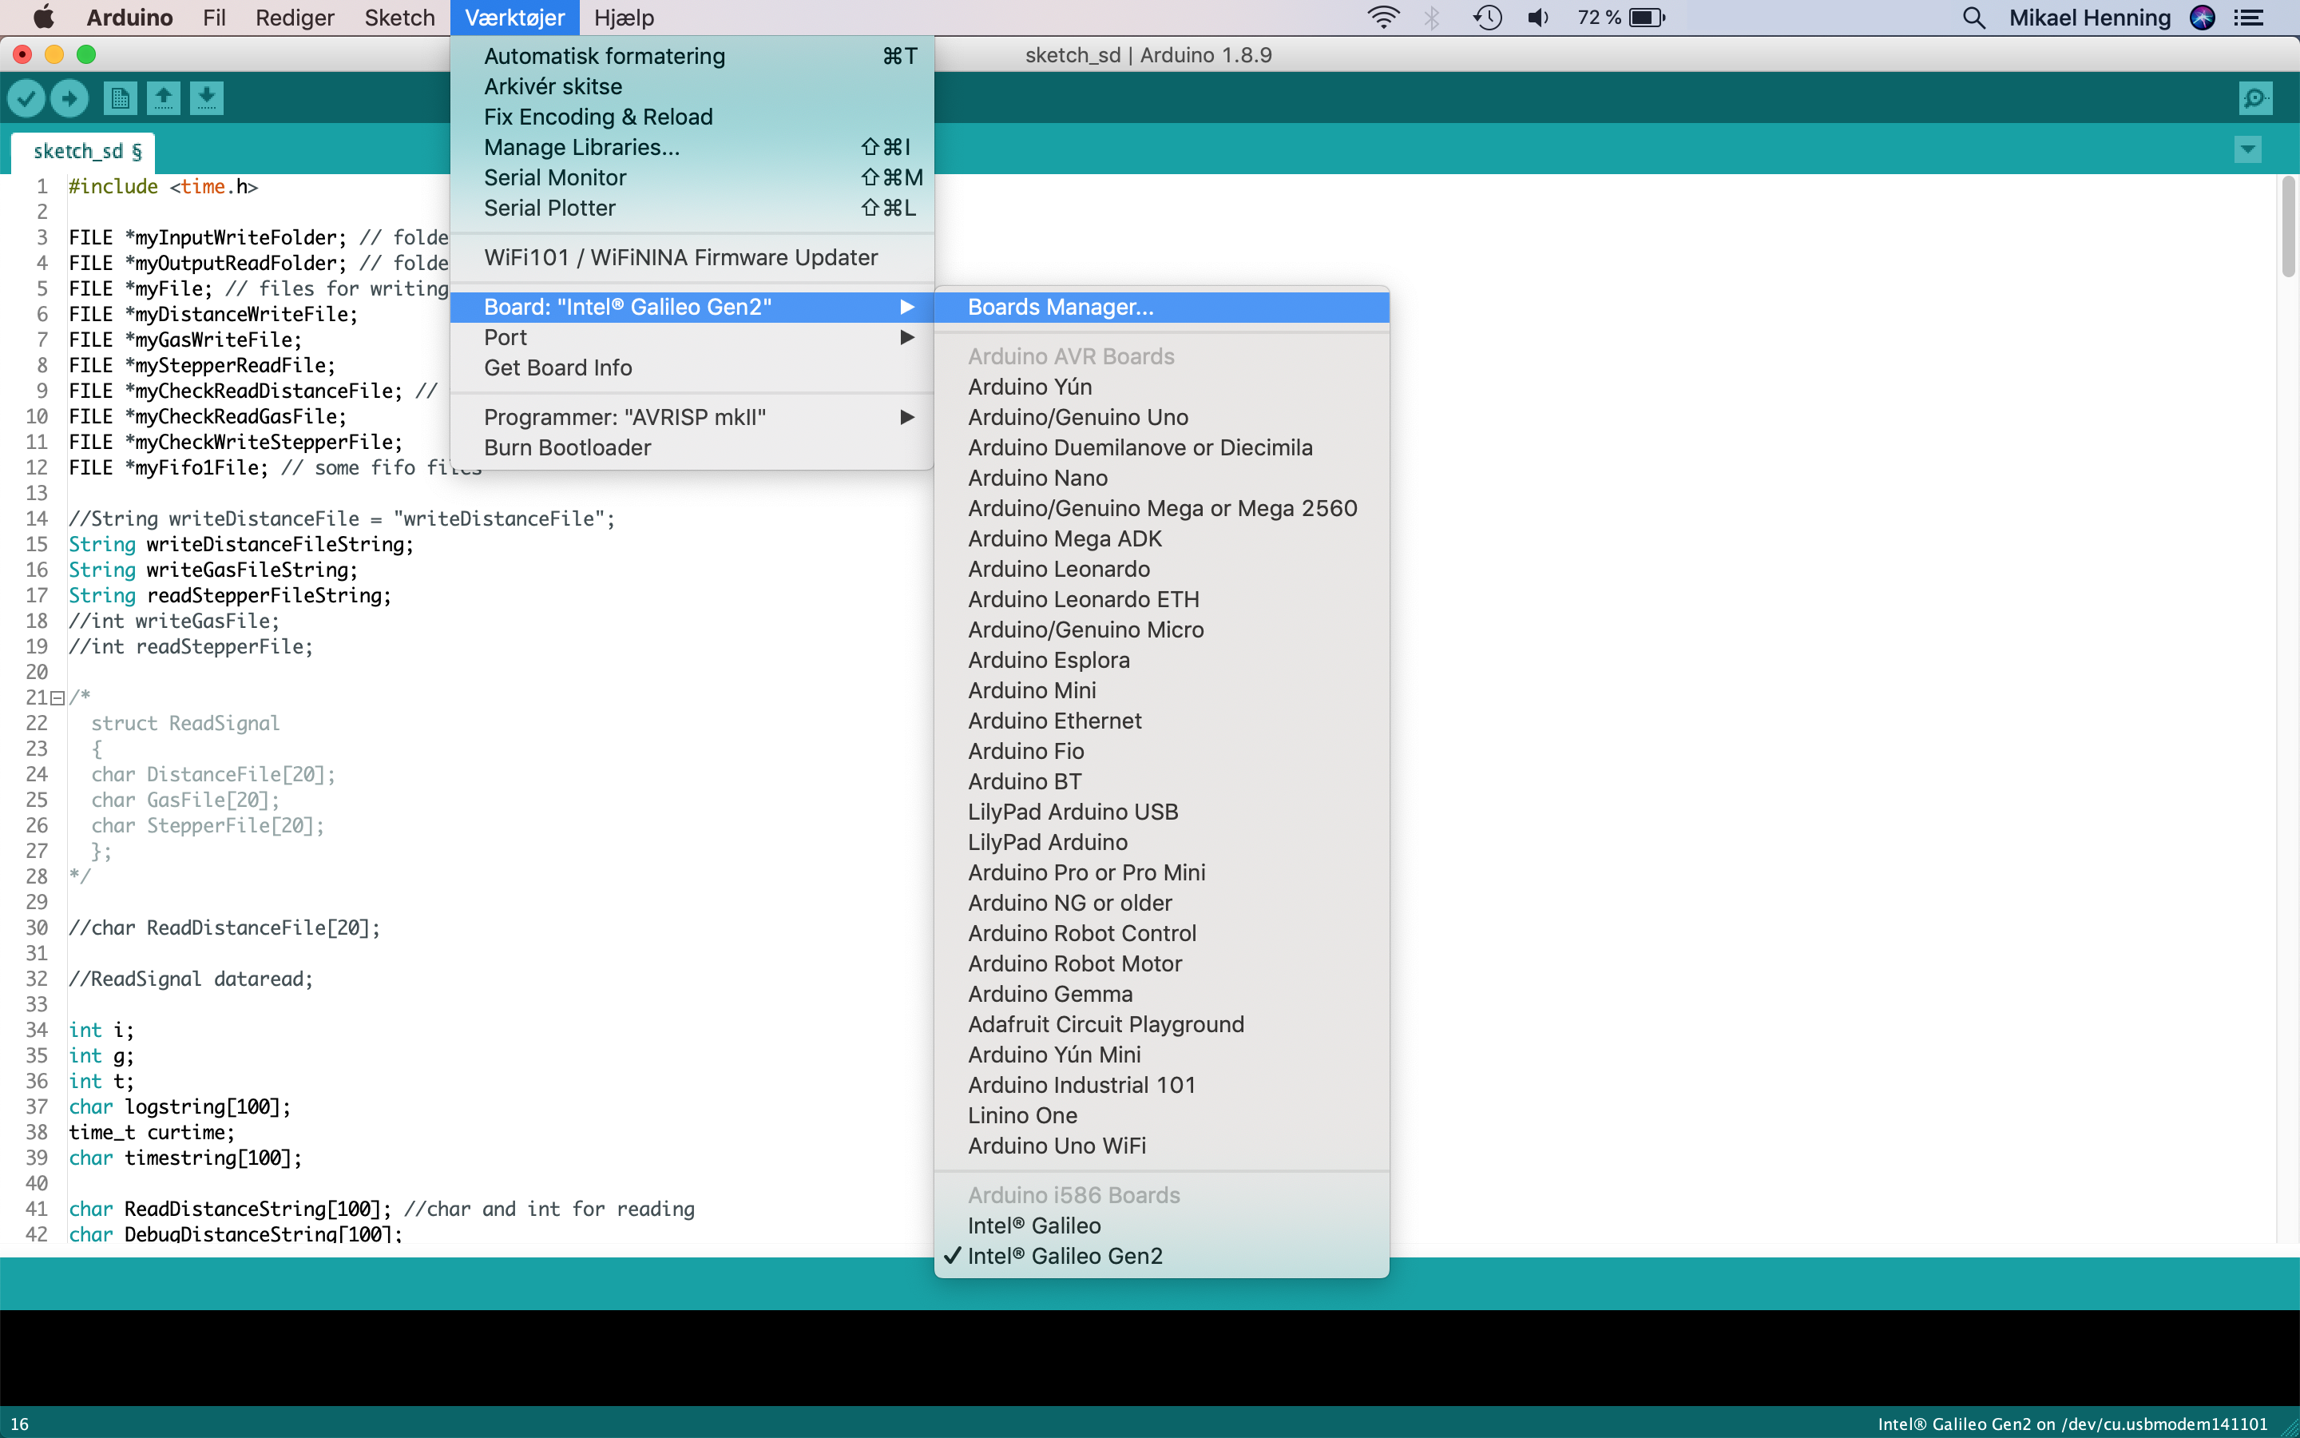Select Arduino Pro or Pro Mini
The image size is (2300, 1438).
tap(1161, 873)
